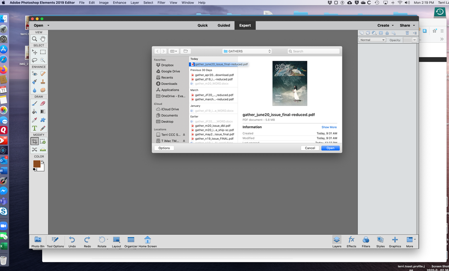Select the Red Eye Removal tool

click(34, 74)
